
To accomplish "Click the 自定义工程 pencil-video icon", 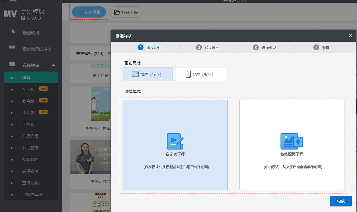I will [x=175, y=141].
